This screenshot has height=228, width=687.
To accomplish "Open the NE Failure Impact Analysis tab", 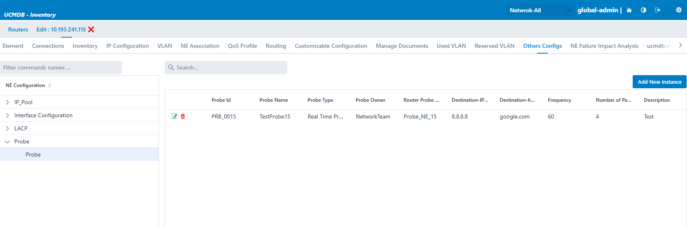I will (x=604, y=46).
